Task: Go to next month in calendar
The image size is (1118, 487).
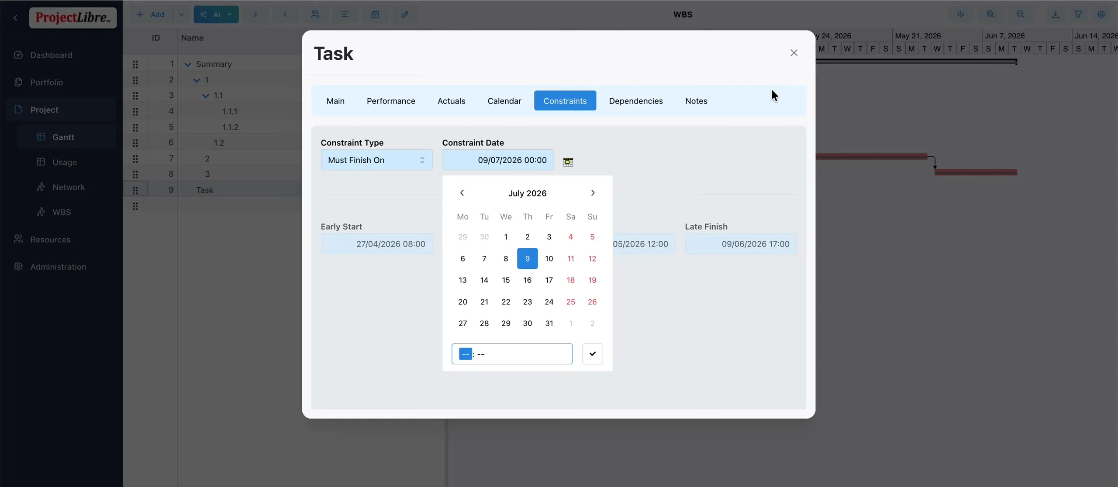Action: (593, 193)
